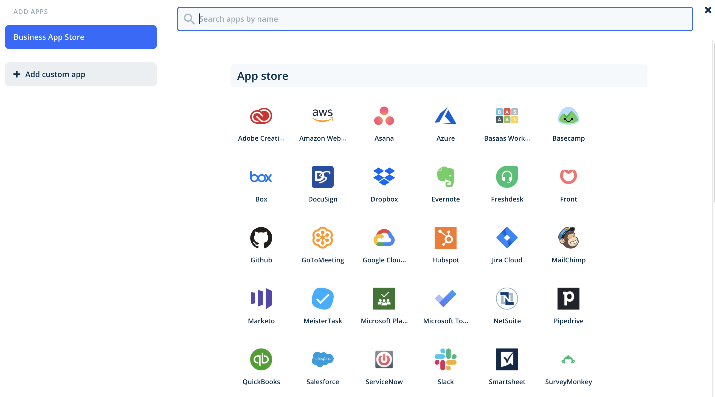Click the "App store" heading
This screenshot has width=715, height=397.
(x=263, y=76)
